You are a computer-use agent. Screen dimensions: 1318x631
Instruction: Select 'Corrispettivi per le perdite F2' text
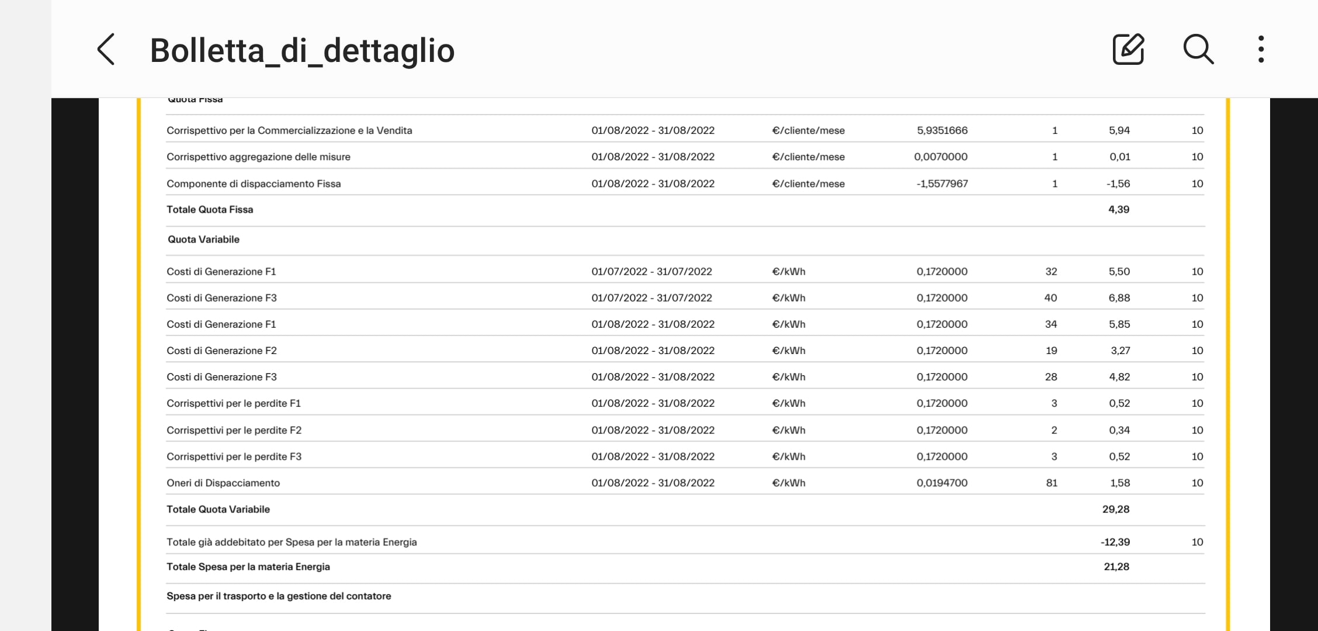coord(234,430)
